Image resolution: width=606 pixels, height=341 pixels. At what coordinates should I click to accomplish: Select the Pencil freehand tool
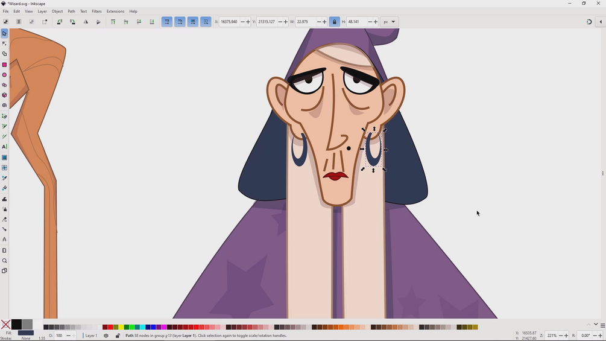click(x=4, y=126)
